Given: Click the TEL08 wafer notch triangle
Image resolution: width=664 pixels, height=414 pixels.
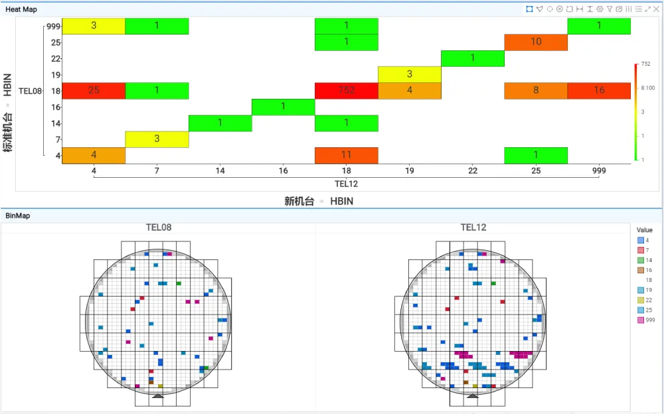Looking at the screenshot, I should [157, 396].
